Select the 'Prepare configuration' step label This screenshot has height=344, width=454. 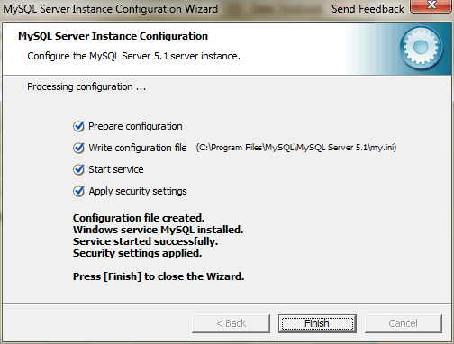coord(135,126)
